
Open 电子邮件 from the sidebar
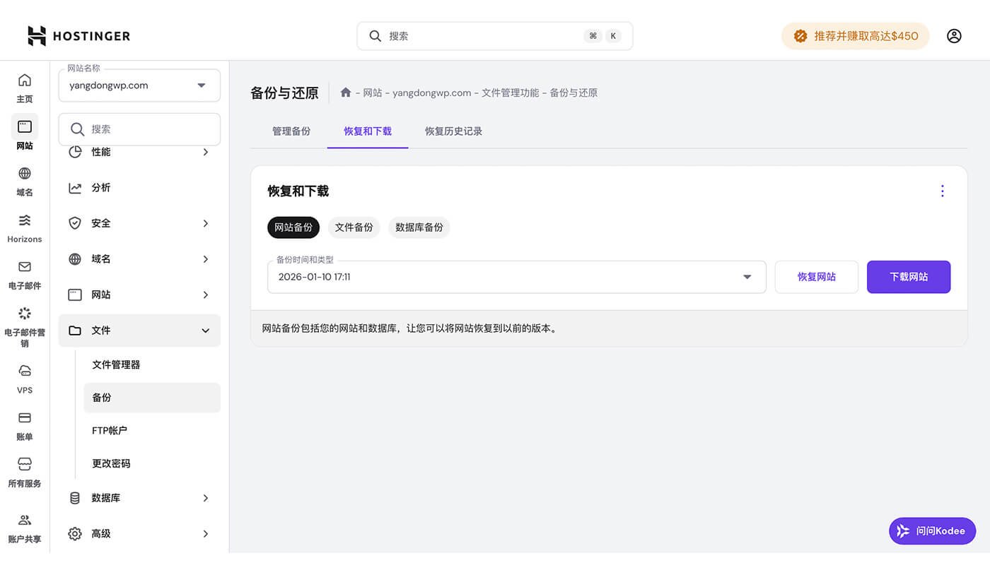24,274
